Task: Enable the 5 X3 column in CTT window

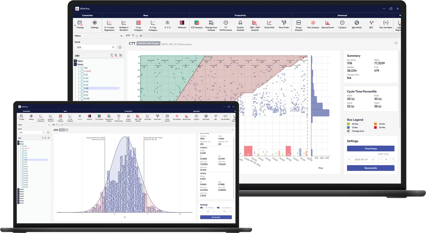Action: point(82,81)
